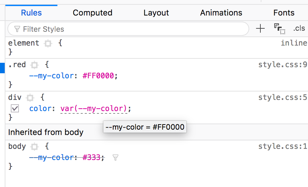This screenshot has height=187, width=308.
Task: Click the add new rule plus icon
Action: tap(260, 29)
